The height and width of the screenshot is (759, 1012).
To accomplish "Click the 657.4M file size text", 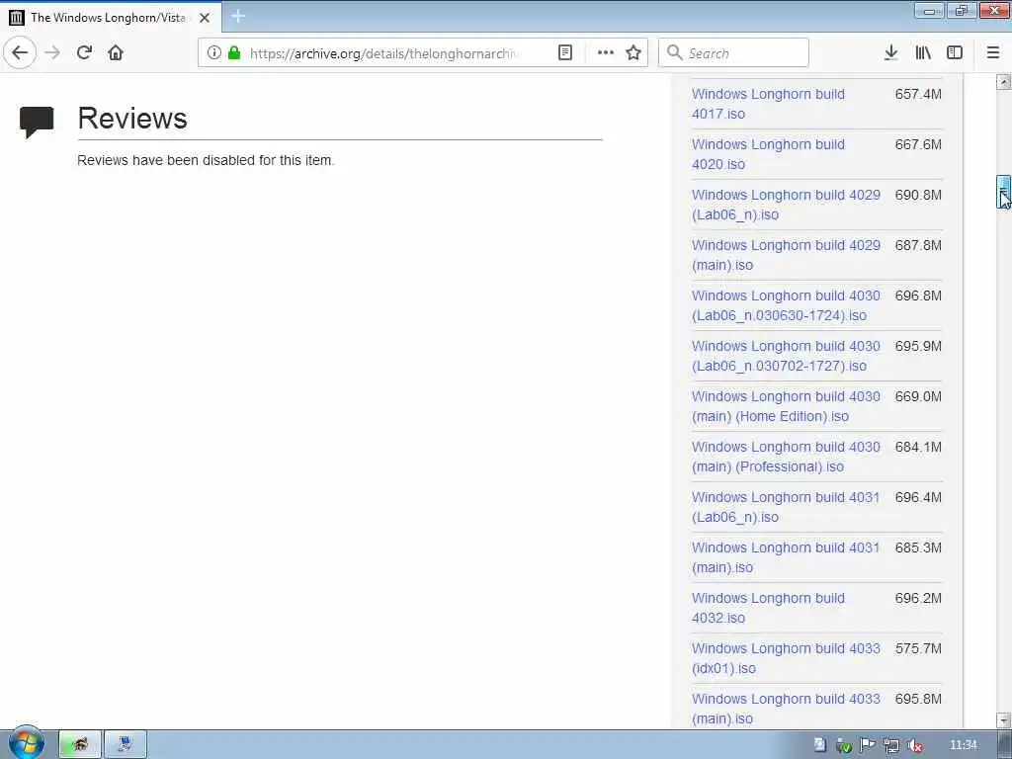I will (918, 94).
